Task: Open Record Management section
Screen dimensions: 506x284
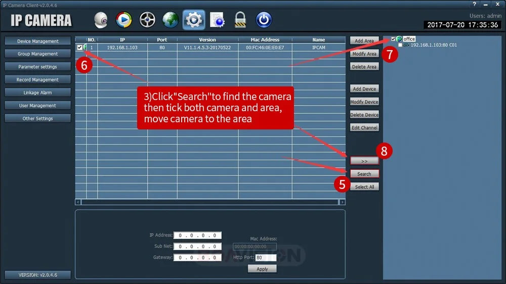Action: pyautogui.click(x=38, y=80)
